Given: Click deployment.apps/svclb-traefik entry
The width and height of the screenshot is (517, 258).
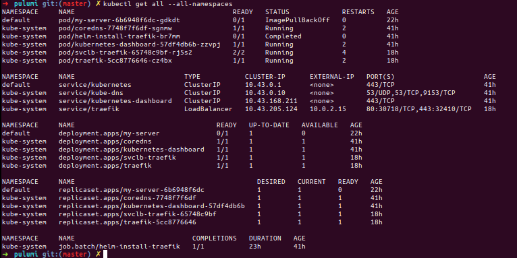Looking at the screenshot, I should [117, 158].
